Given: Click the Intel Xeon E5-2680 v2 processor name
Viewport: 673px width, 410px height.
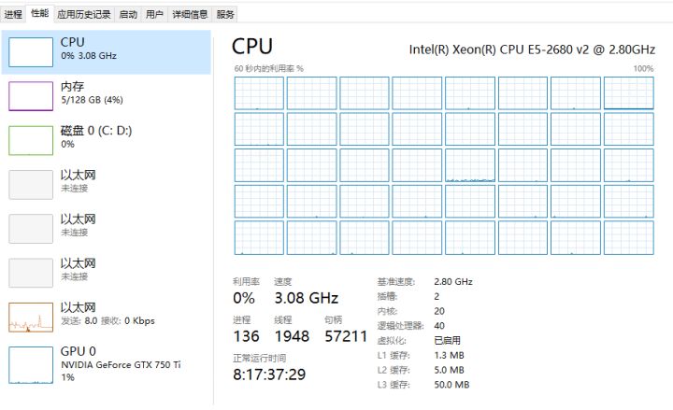Looking at the screenshot, I should click(x=532, y=49).
